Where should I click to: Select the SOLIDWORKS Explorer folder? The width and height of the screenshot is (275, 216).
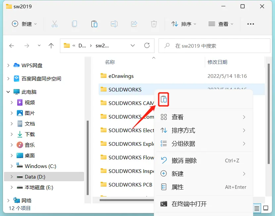[127, 144]
